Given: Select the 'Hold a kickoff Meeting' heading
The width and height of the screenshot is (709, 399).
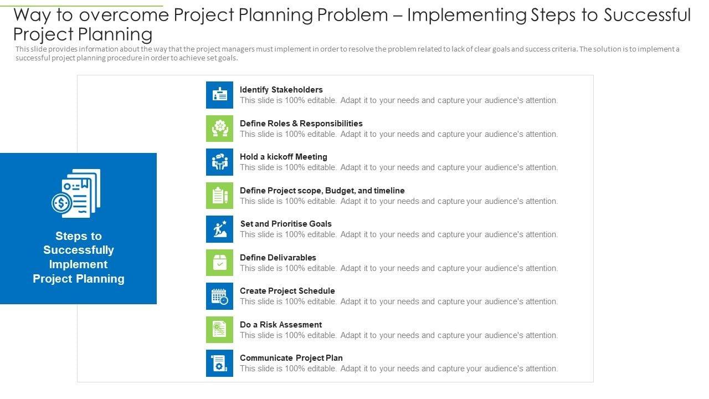Looking at the screenshot, I should pyautogui.click(x=283, y=157).
